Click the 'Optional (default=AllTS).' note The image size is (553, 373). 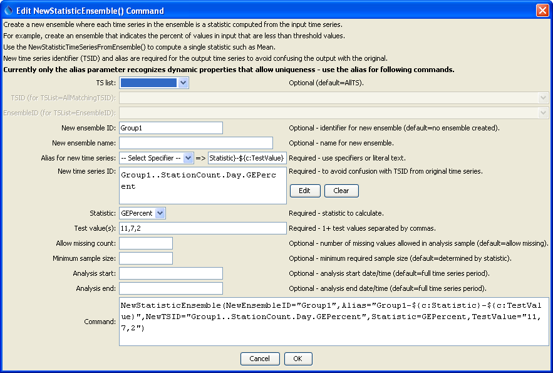pos(326,83)
